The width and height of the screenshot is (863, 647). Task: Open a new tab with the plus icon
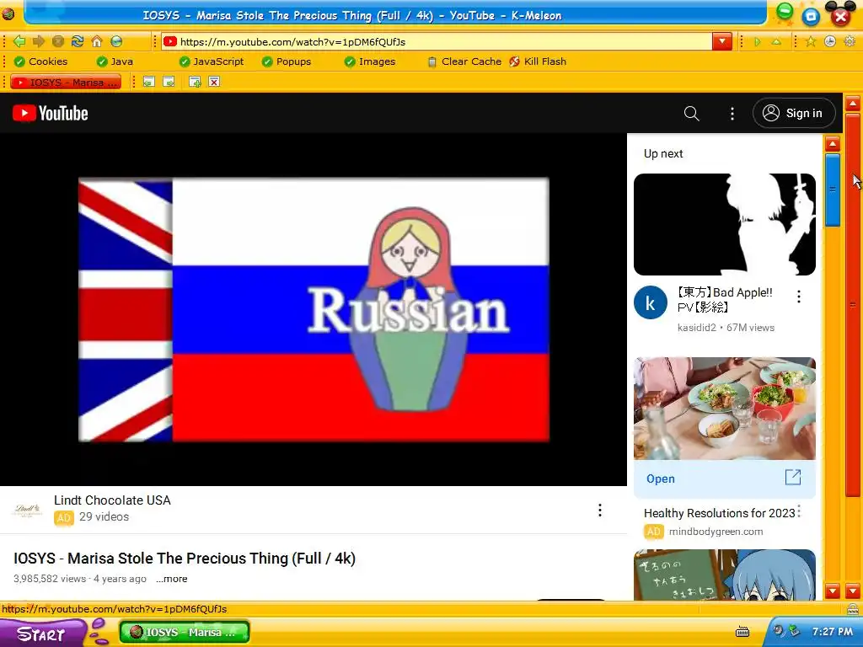pyautogui.click(x=195, y=82)
